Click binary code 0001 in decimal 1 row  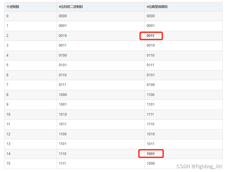click(63, 26)
